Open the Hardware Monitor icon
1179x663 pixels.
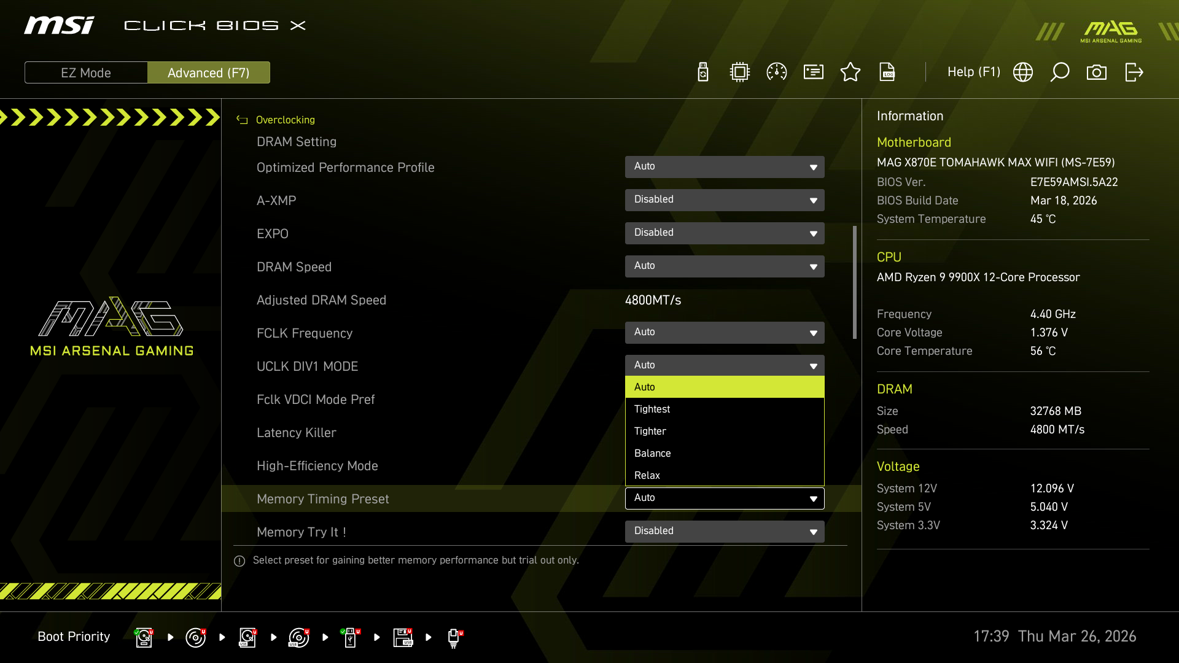(739, 72)
